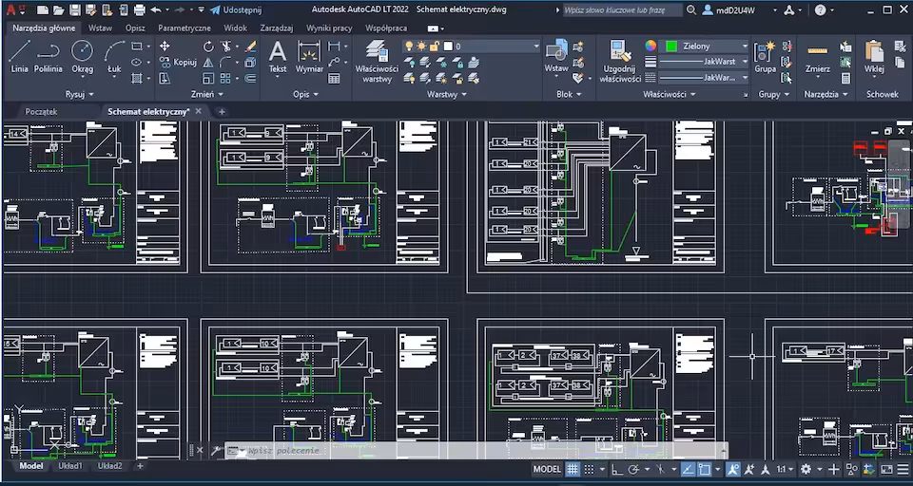The image size is (913, 486).
Task: Insert a table with the Table icon
Action: tap(334, 78)
